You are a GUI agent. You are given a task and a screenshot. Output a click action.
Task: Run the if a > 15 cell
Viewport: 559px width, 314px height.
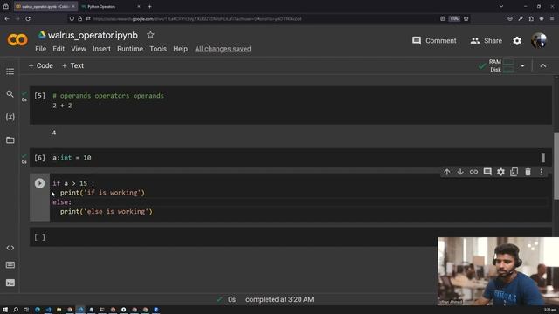point(39,183)
